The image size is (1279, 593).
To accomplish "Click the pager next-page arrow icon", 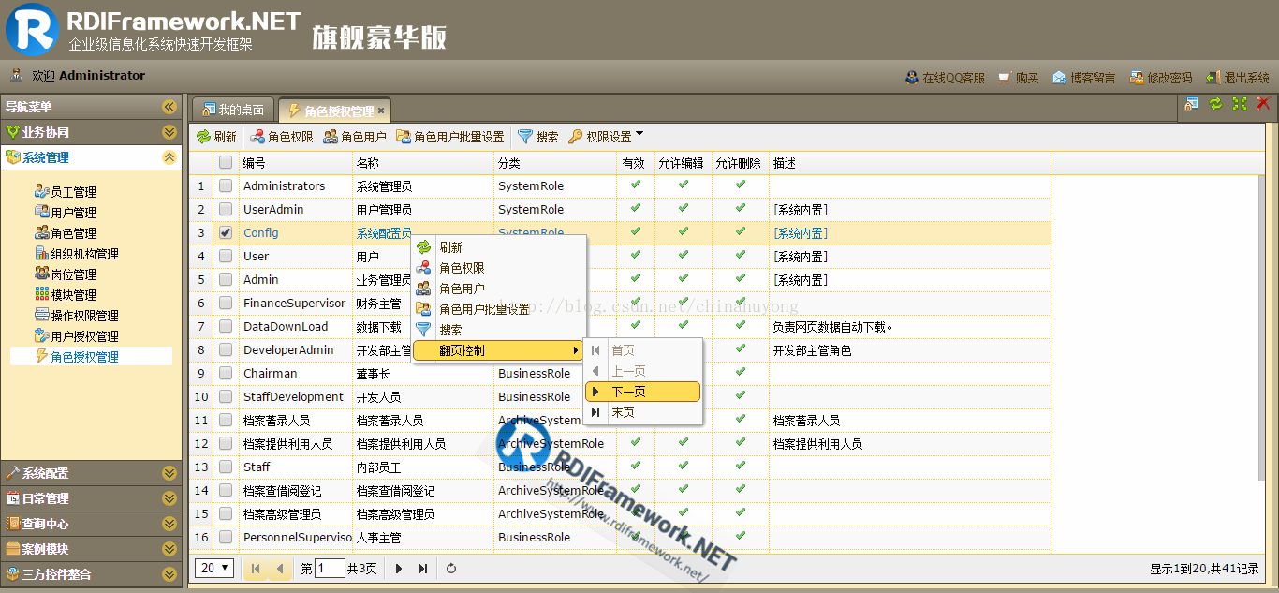I will 399,569.
